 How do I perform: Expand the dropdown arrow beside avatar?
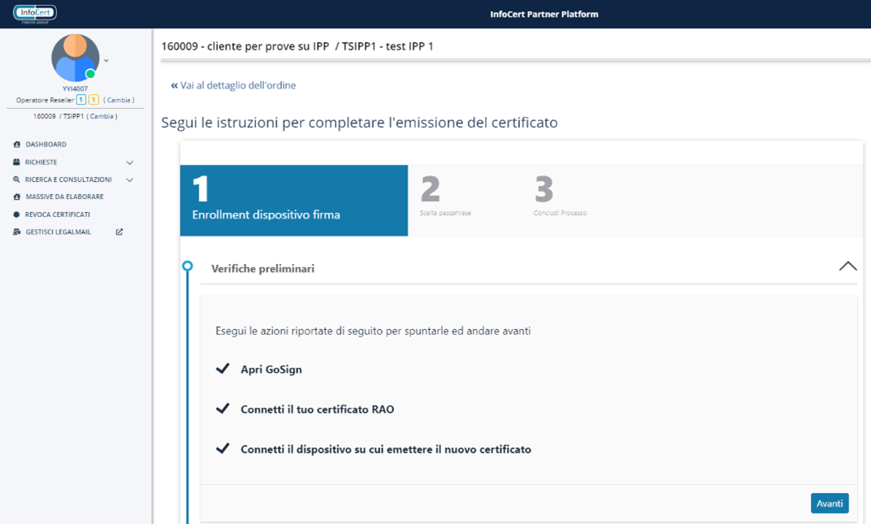point(106,61)
